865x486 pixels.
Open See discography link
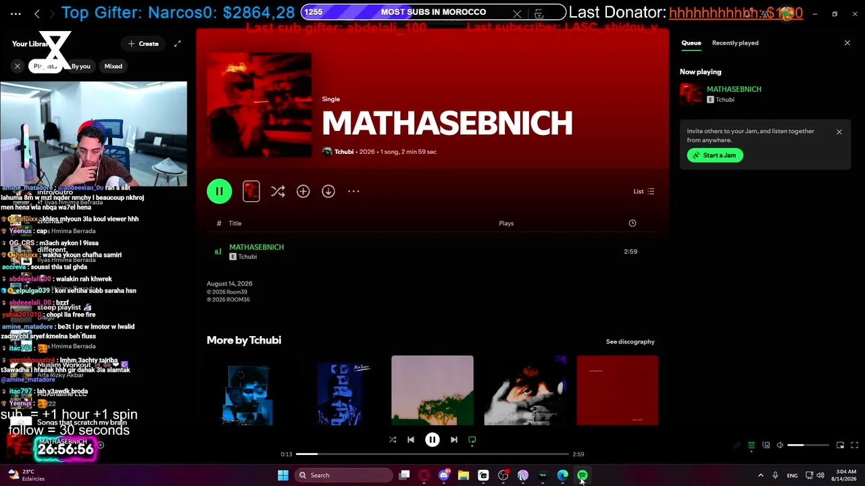(x=630, y=342)
